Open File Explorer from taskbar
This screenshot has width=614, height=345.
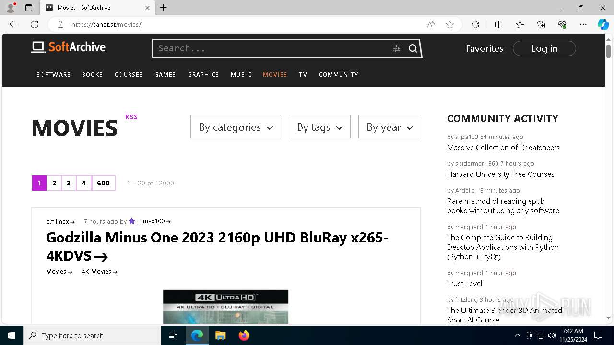(220, 335)
